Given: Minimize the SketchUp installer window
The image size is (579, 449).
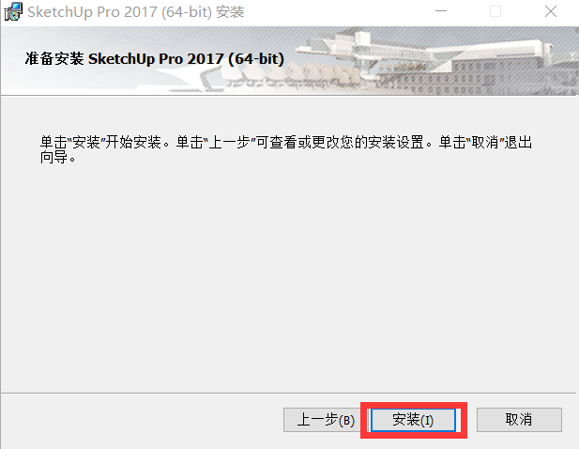Looking at the screenshot, I should click(441, 11).
